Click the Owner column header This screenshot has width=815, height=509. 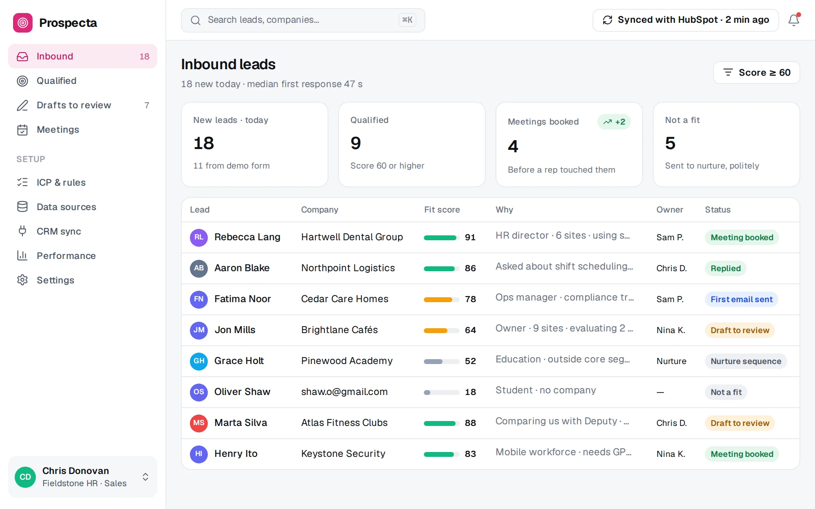click(x=670, y=210)
